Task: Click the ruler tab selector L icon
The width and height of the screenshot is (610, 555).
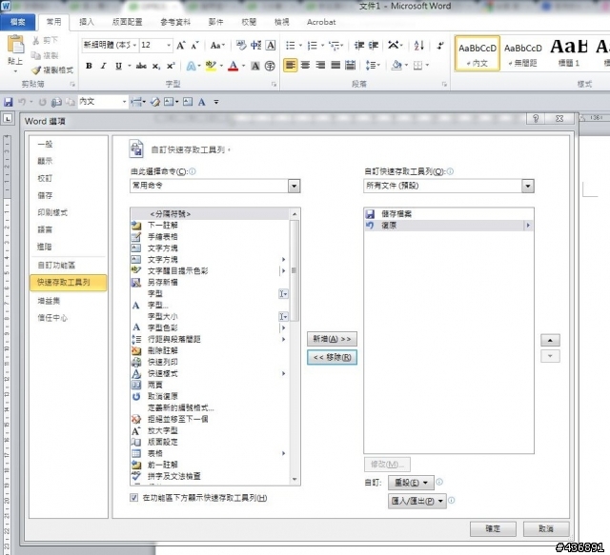Action: pyautogui.click(x=8, y=119)
